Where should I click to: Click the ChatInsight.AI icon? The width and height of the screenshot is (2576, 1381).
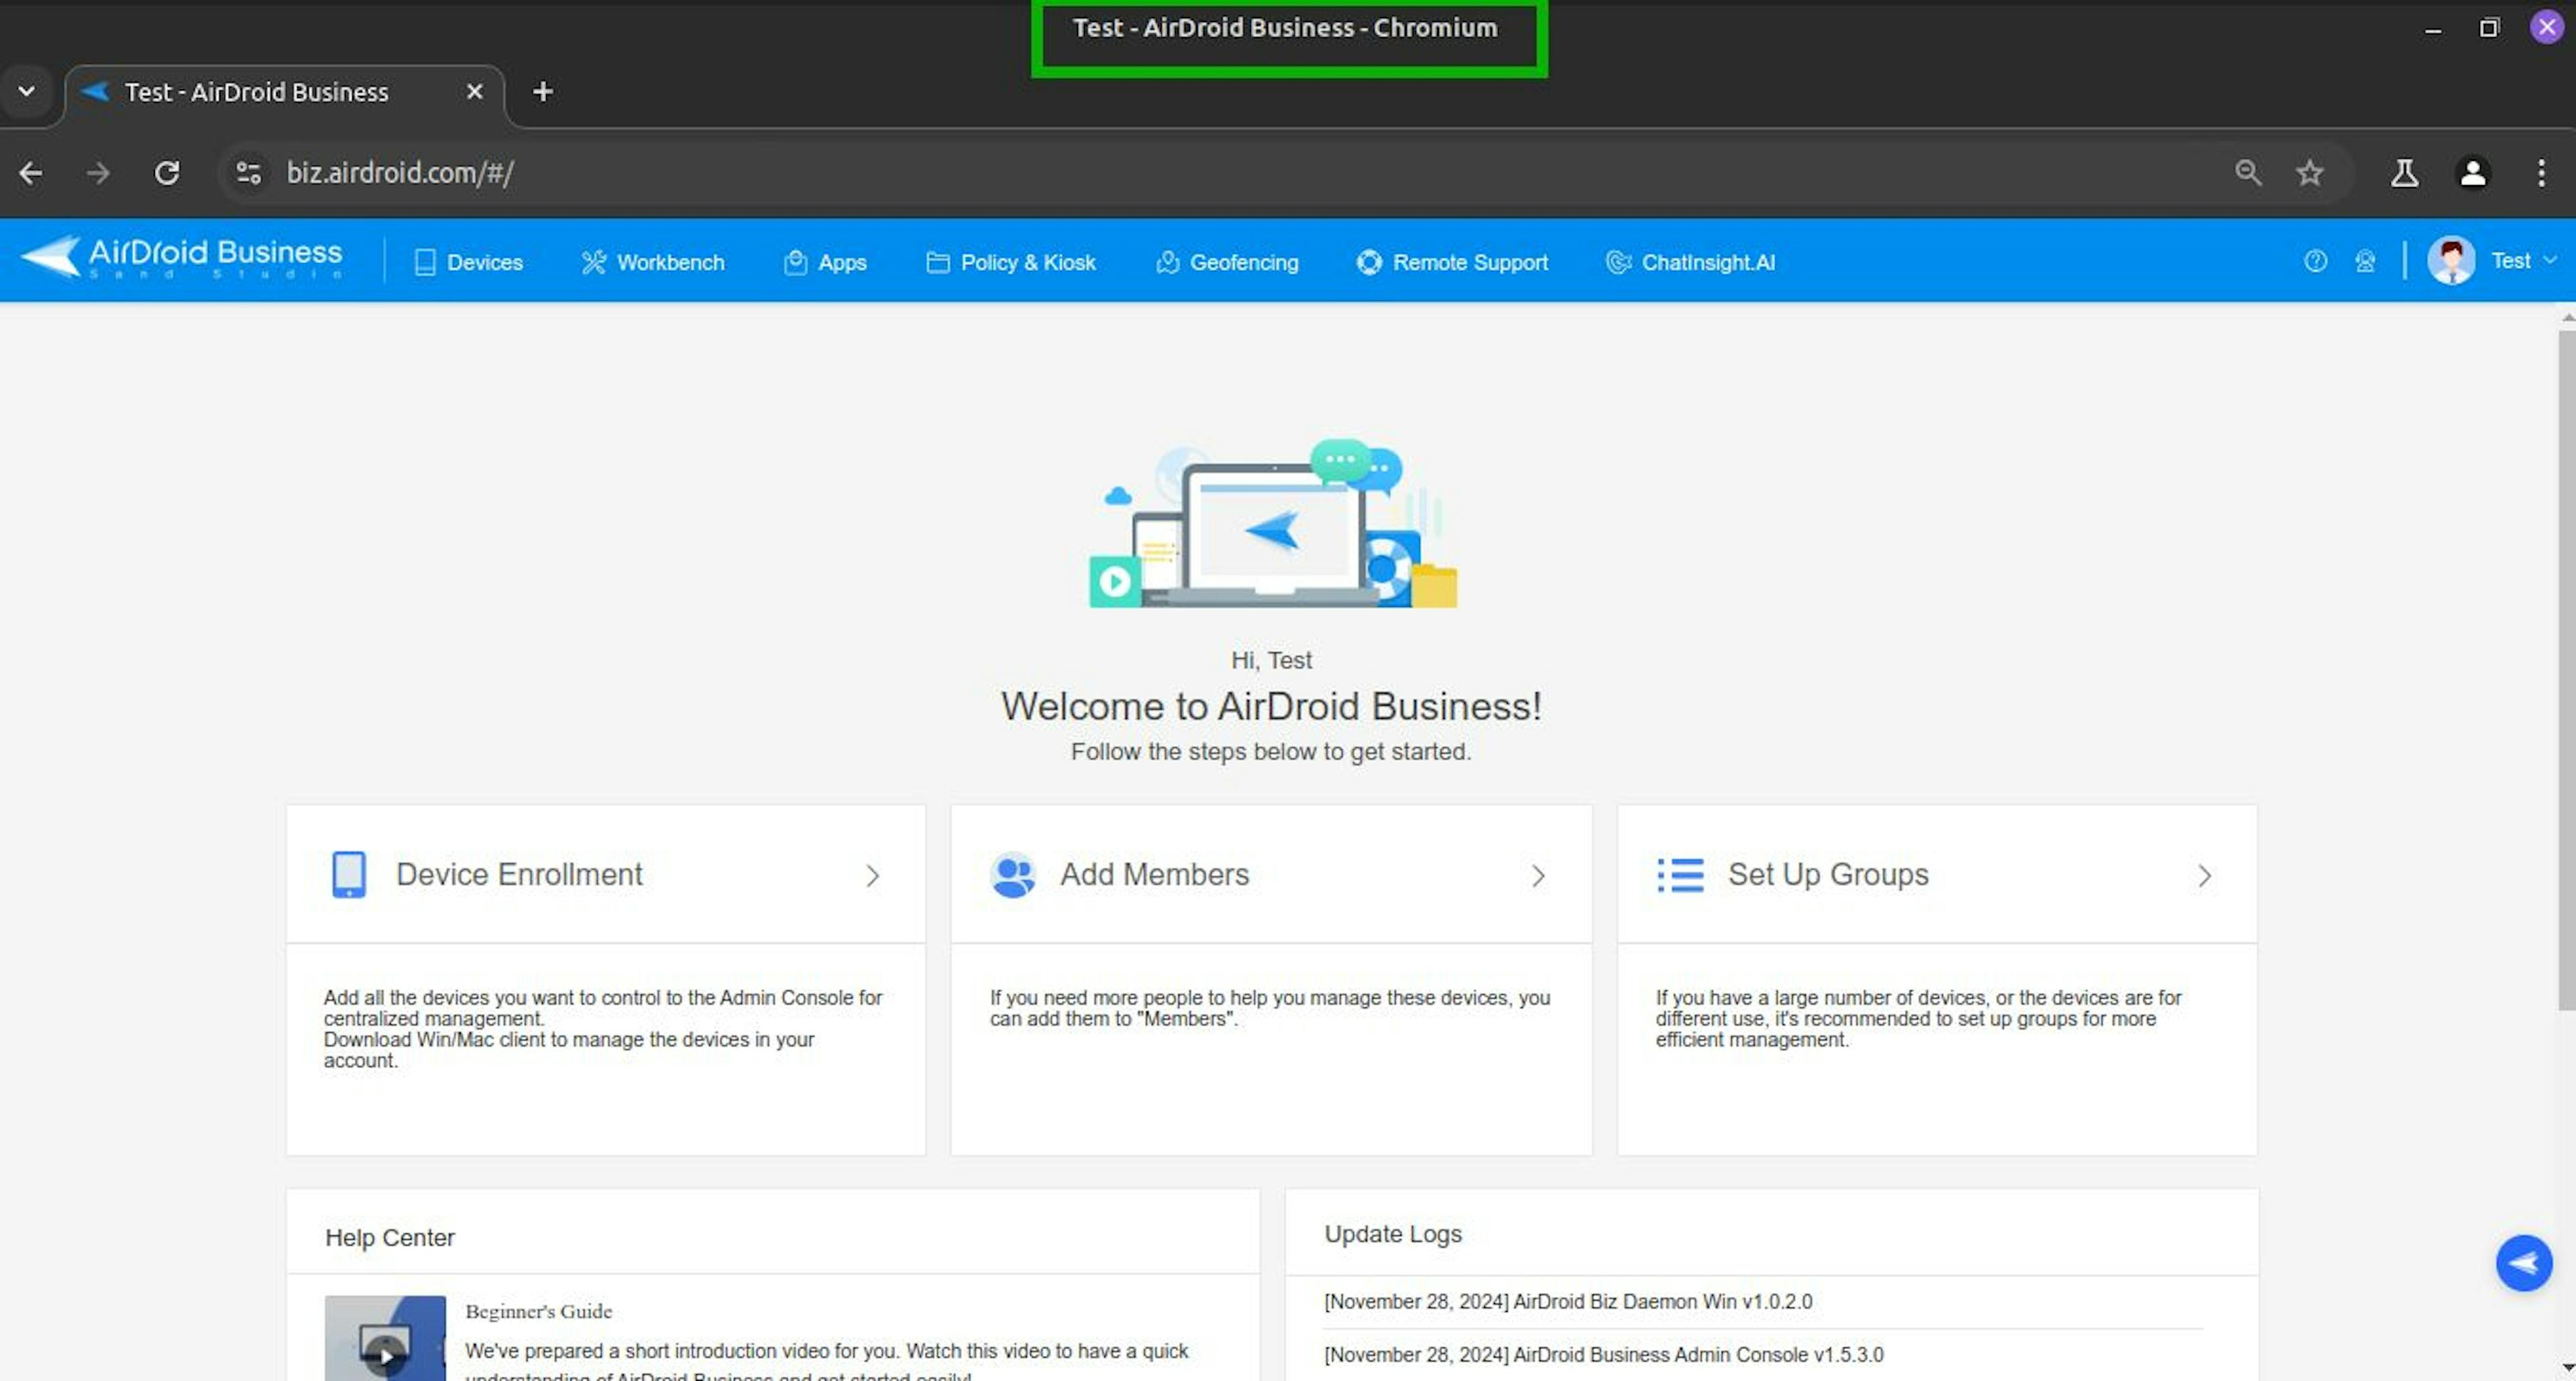(x=1617, y=262)
